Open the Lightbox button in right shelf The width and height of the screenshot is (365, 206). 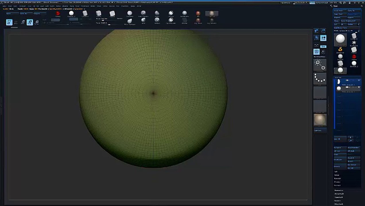click(x=320, y=130)
